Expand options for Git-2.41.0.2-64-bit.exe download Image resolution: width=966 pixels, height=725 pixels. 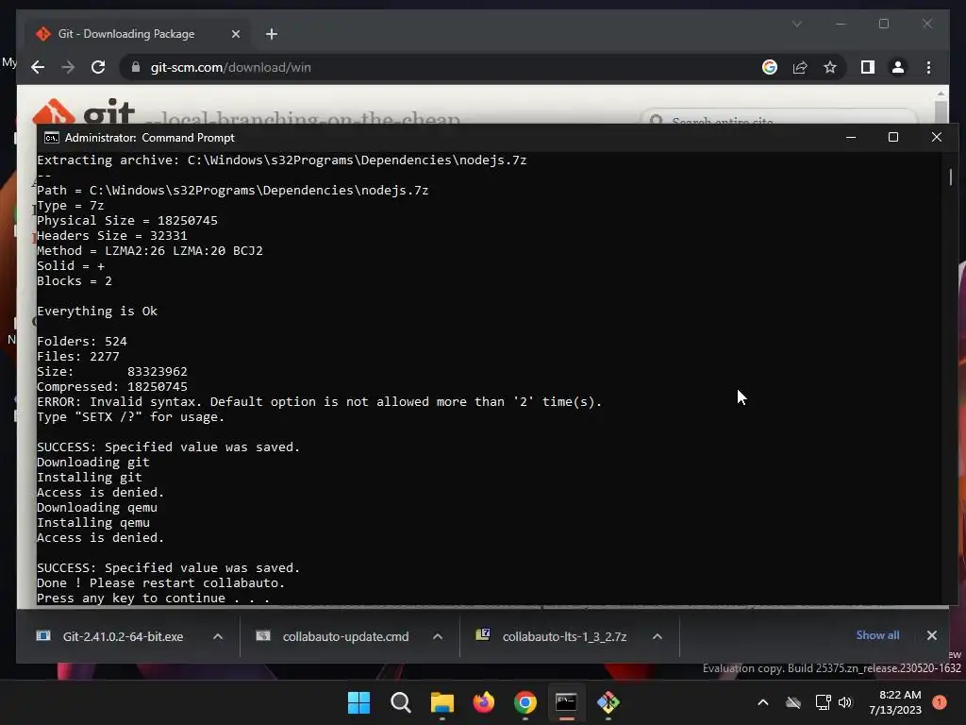[218, 636]
